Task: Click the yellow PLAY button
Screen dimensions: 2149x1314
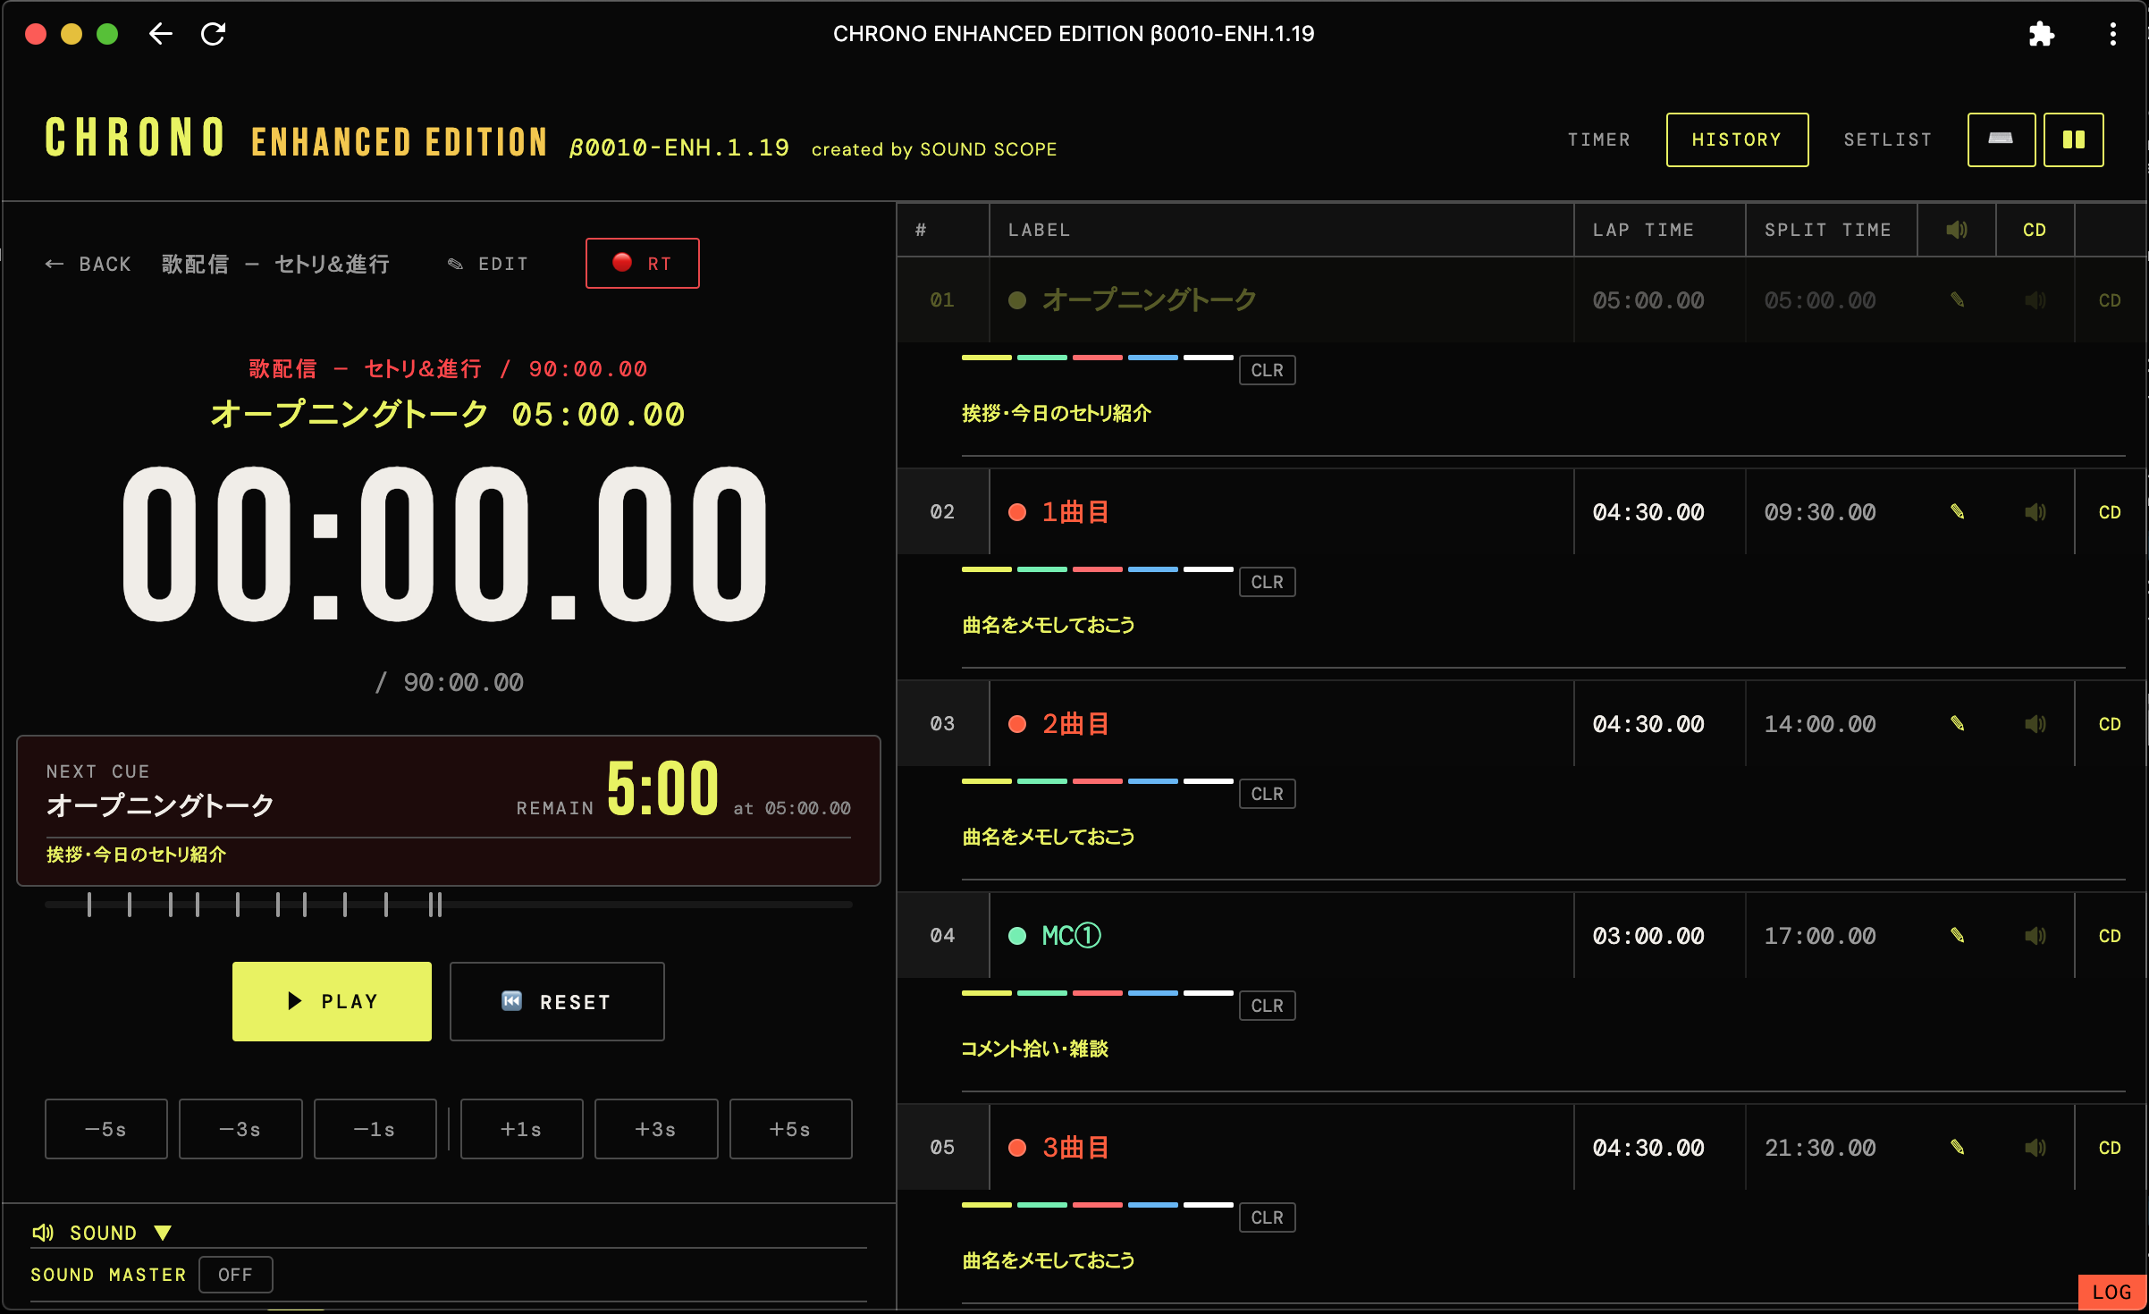Action: coord(332,1001)
